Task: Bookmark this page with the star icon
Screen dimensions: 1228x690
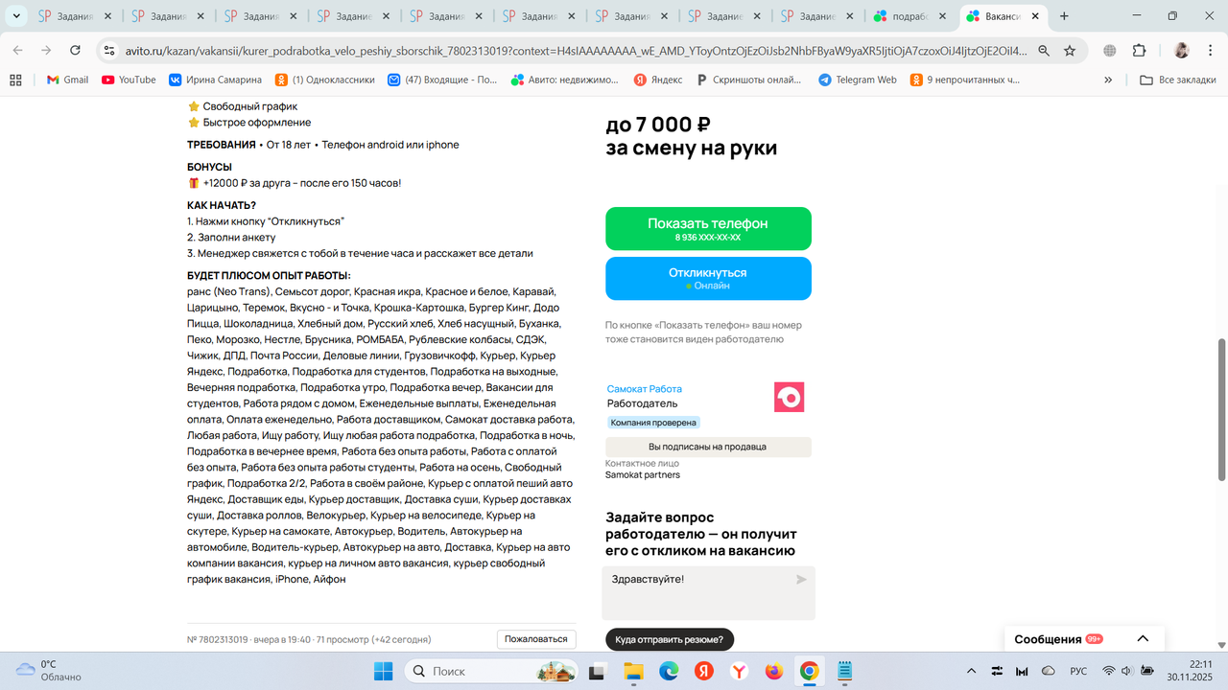Action: pyautogui.click(x=1069, y=50)
